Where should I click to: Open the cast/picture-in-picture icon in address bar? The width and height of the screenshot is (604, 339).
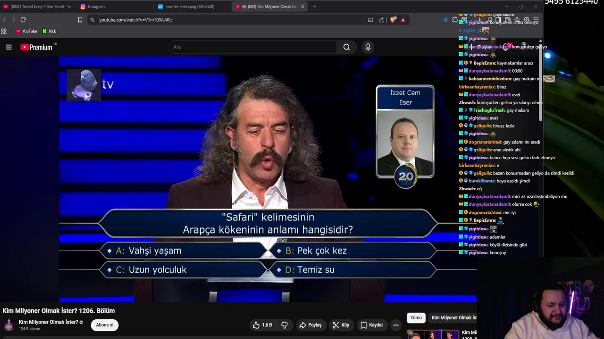370,20
